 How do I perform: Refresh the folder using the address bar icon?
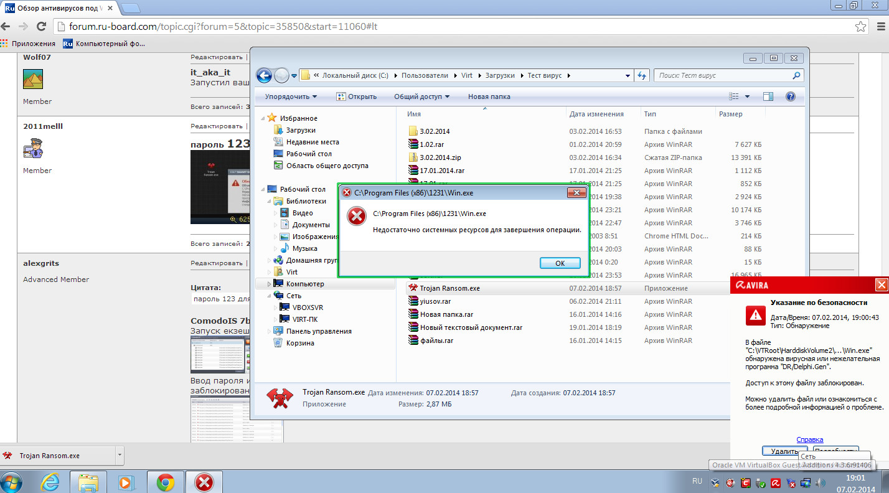coord(642,75)
